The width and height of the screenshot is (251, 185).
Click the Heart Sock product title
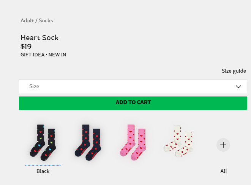point(39,38)
